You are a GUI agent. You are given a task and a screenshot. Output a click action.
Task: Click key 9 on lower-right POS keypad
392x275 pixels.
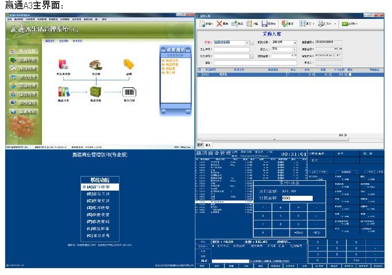pyautogui.click(x=356, y=242)
